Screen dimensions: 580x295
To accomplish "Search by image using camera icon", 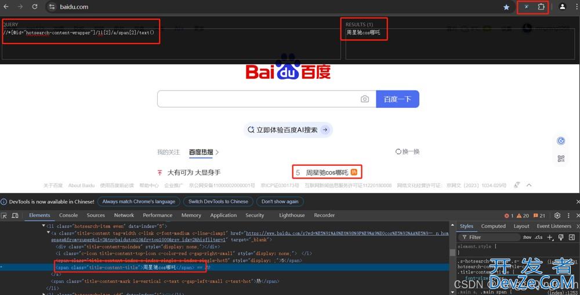I will 365,99.
